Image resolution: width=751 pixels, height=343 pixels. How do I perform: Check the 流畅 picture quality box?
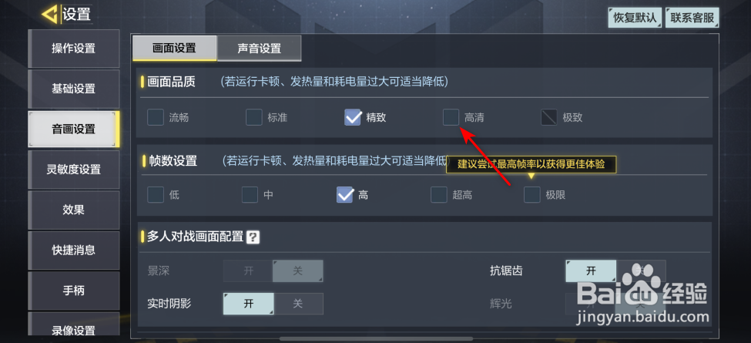coord(155,117)
